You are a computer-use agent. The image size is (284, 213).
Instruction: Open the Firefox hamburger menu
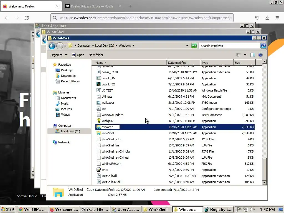[x=277, y=18]
